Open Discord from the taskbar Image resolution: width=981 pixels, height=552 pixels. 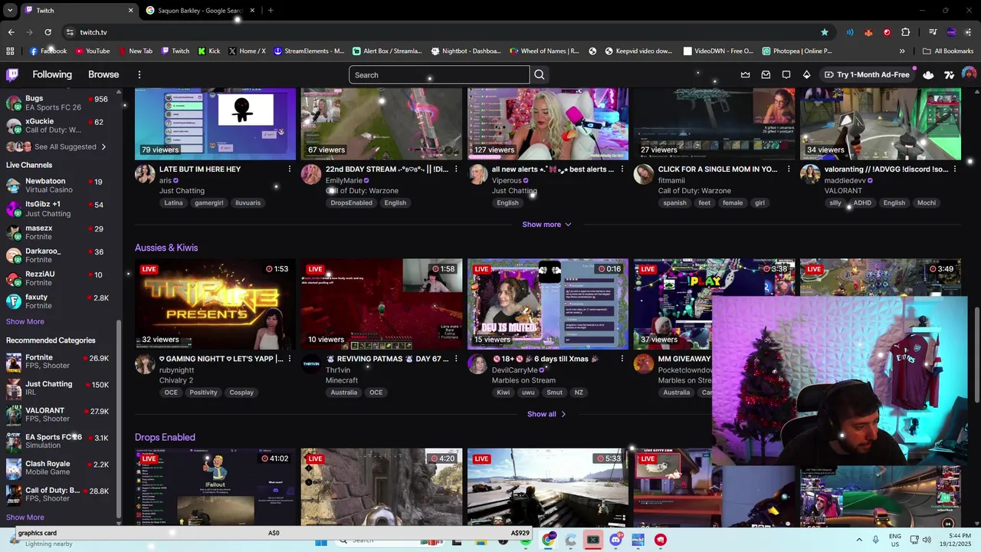click(x=615, y=540)
